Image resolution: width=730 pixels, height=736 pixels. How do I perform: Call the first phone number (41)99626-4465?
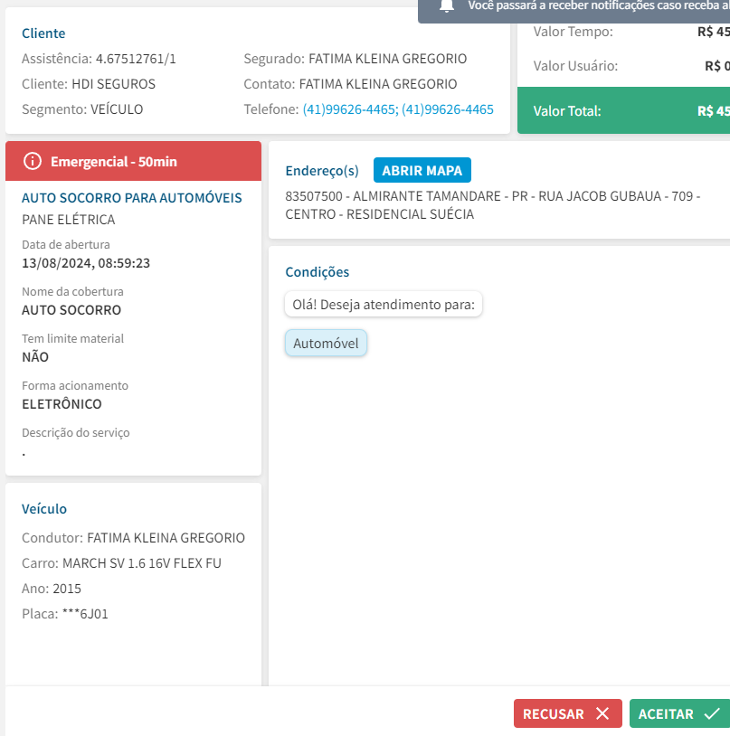pos(348,109)
